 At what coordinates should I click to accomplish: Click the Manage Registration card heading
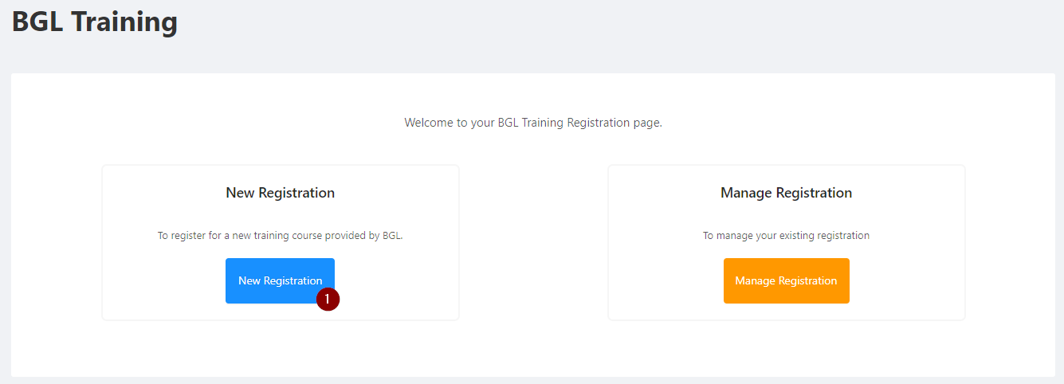point(787,193)
